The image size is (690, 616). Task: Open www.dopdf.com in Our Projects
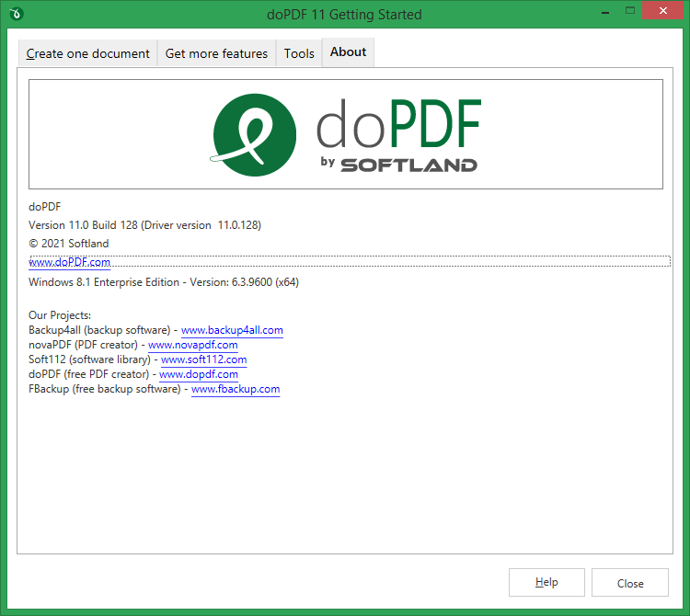coord(199,374)
